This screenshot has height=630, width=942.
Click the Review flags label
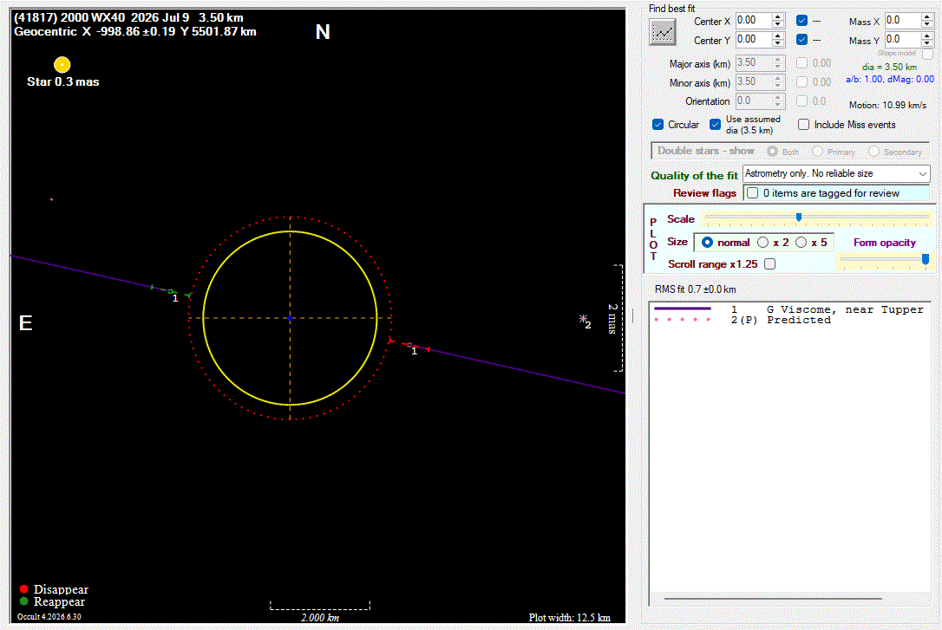704,192
